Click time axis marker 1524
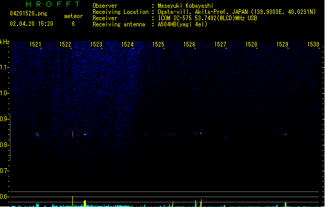The height and width of the screenshot is (207, 325). [x=127, y=45]
